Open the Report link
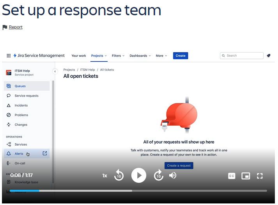This screenshot has width=278, height=205. point(16,27)
